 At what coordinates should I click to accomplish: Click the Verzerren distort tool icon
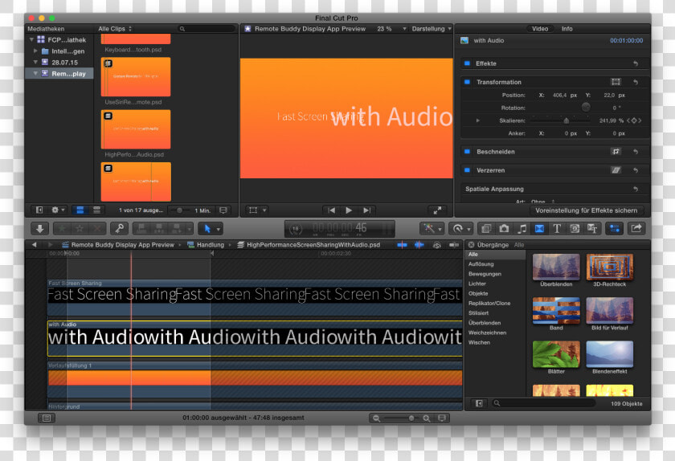point(616,170)
